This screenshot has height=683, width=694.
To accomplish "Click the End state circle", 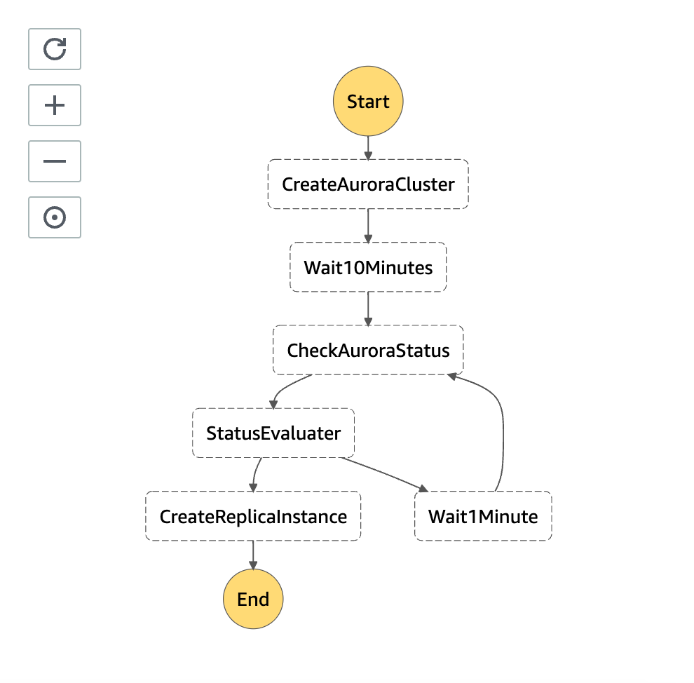I will tap(253, 599).
